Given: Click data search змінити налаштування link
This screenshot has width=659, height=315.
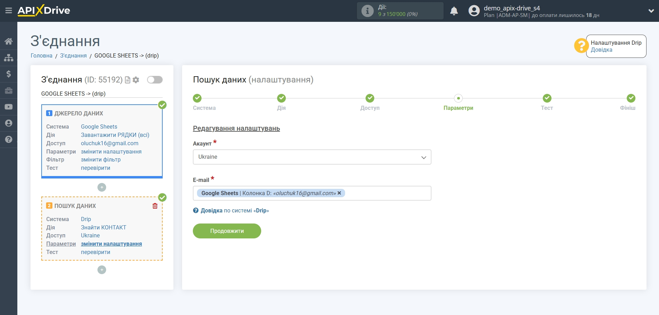Looking at the screenshot, I should pyautogui.click(x=111, y=244).
